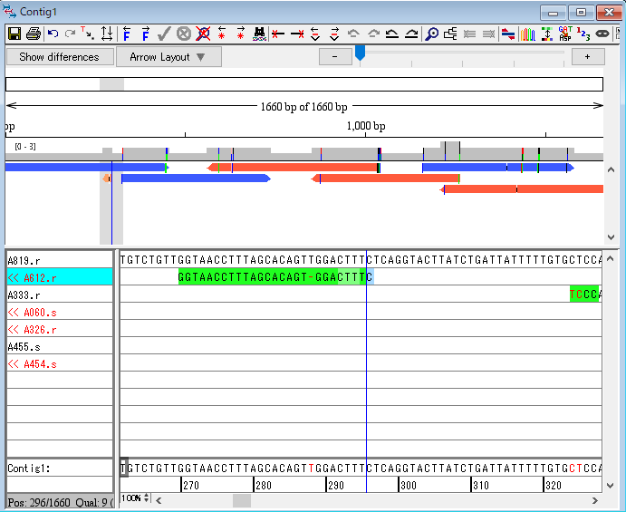Viewport: 626px width, 512px height.
Task: Select read A060.s in the list
Action: (60, 312)
